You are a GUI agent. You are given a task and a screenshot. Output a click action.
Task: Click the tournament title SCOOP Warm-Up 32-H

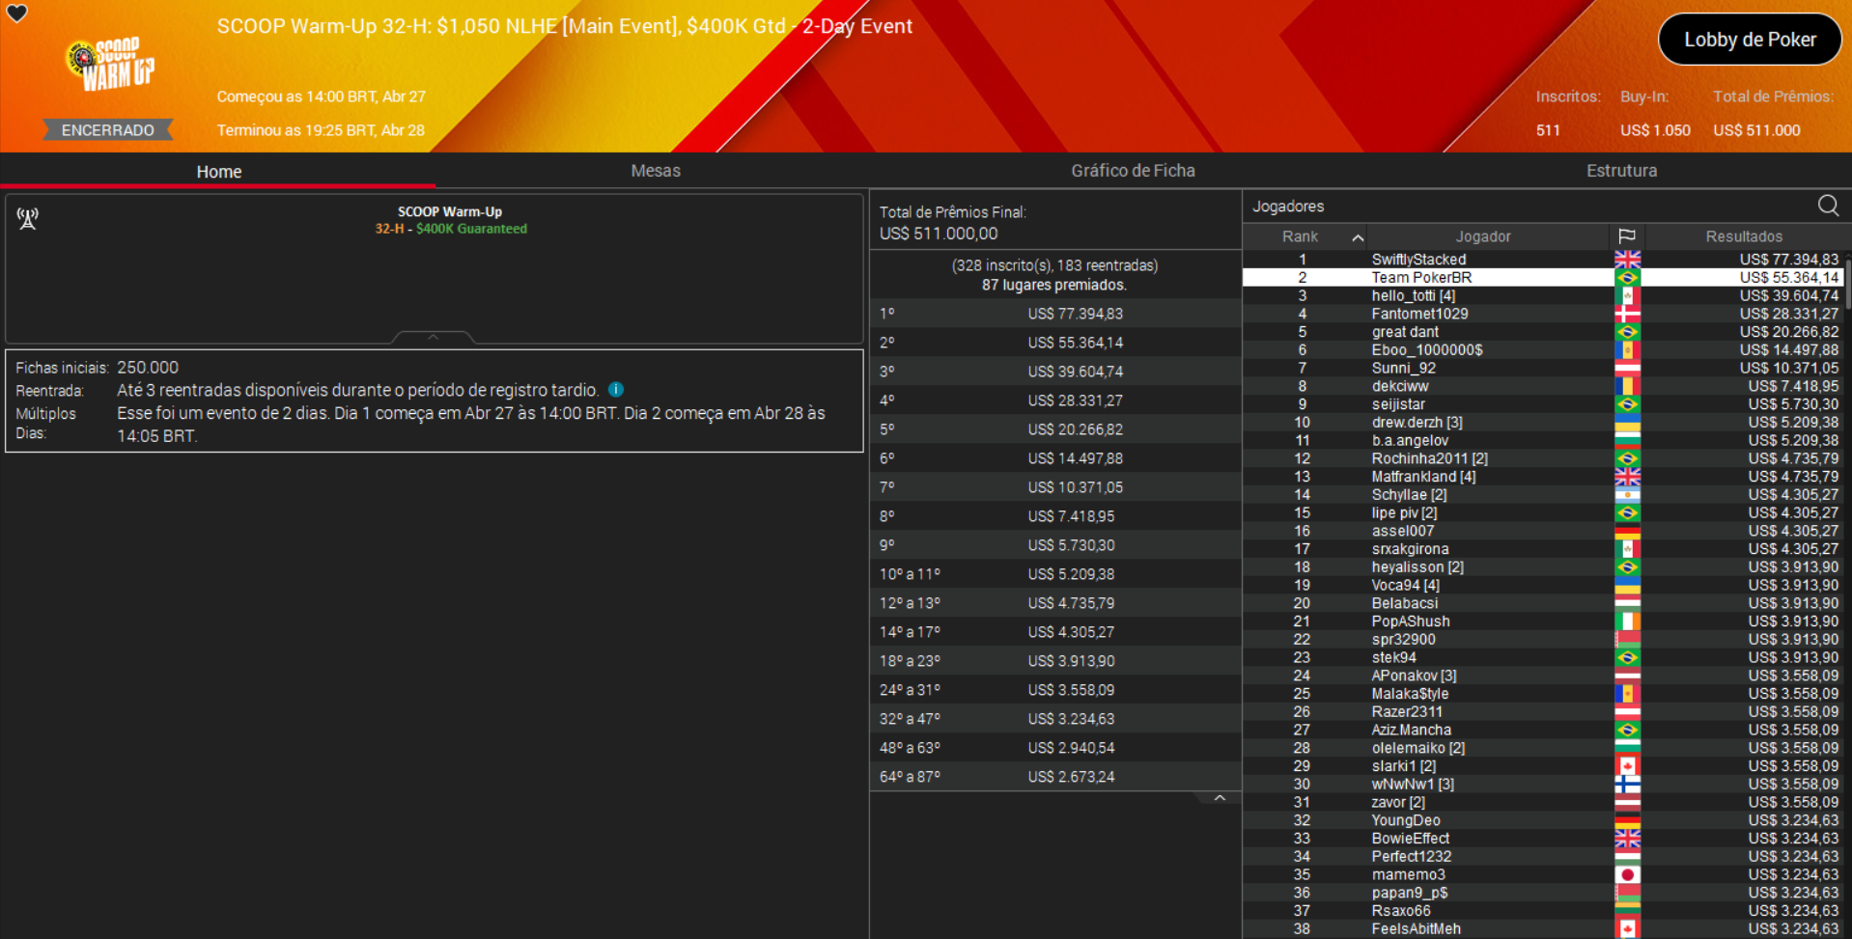pyautogui.click(x=564, y=26)
